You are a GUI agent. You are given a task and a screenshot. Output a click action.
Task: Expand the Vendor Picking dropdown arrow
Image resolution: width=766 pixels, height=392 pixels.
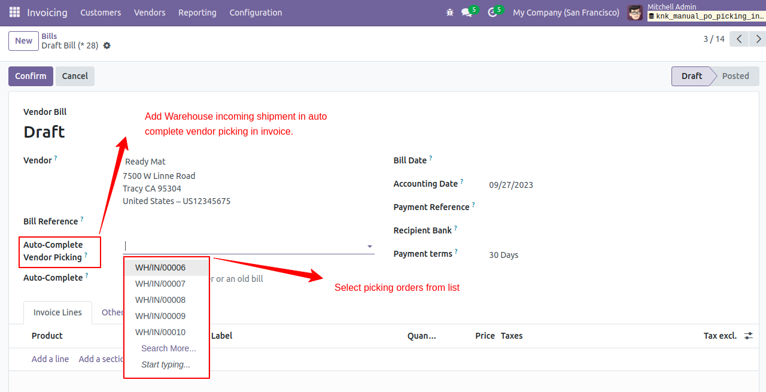tap(370, 247)
